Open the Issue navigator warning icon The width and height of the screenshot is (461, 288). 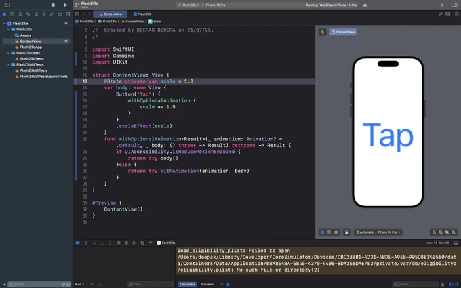pos(36,14)
